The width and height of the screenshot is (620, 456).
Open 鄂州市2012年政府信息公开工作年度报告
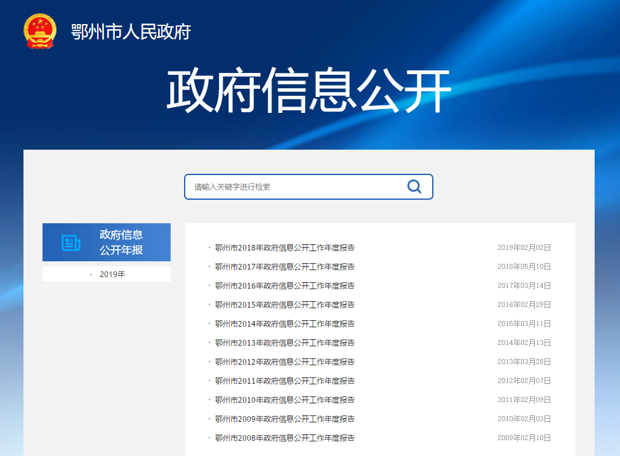coord(285,362)
